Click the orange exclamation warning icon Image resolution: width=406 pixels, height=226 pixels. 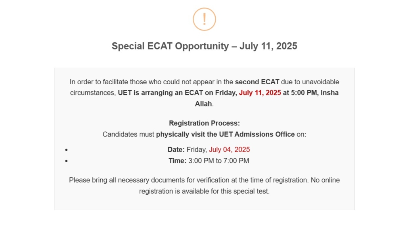click(x=204, y=19)
